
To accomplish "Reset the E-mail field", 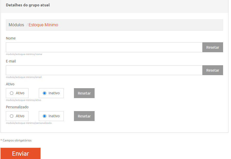I will (213, 70).
